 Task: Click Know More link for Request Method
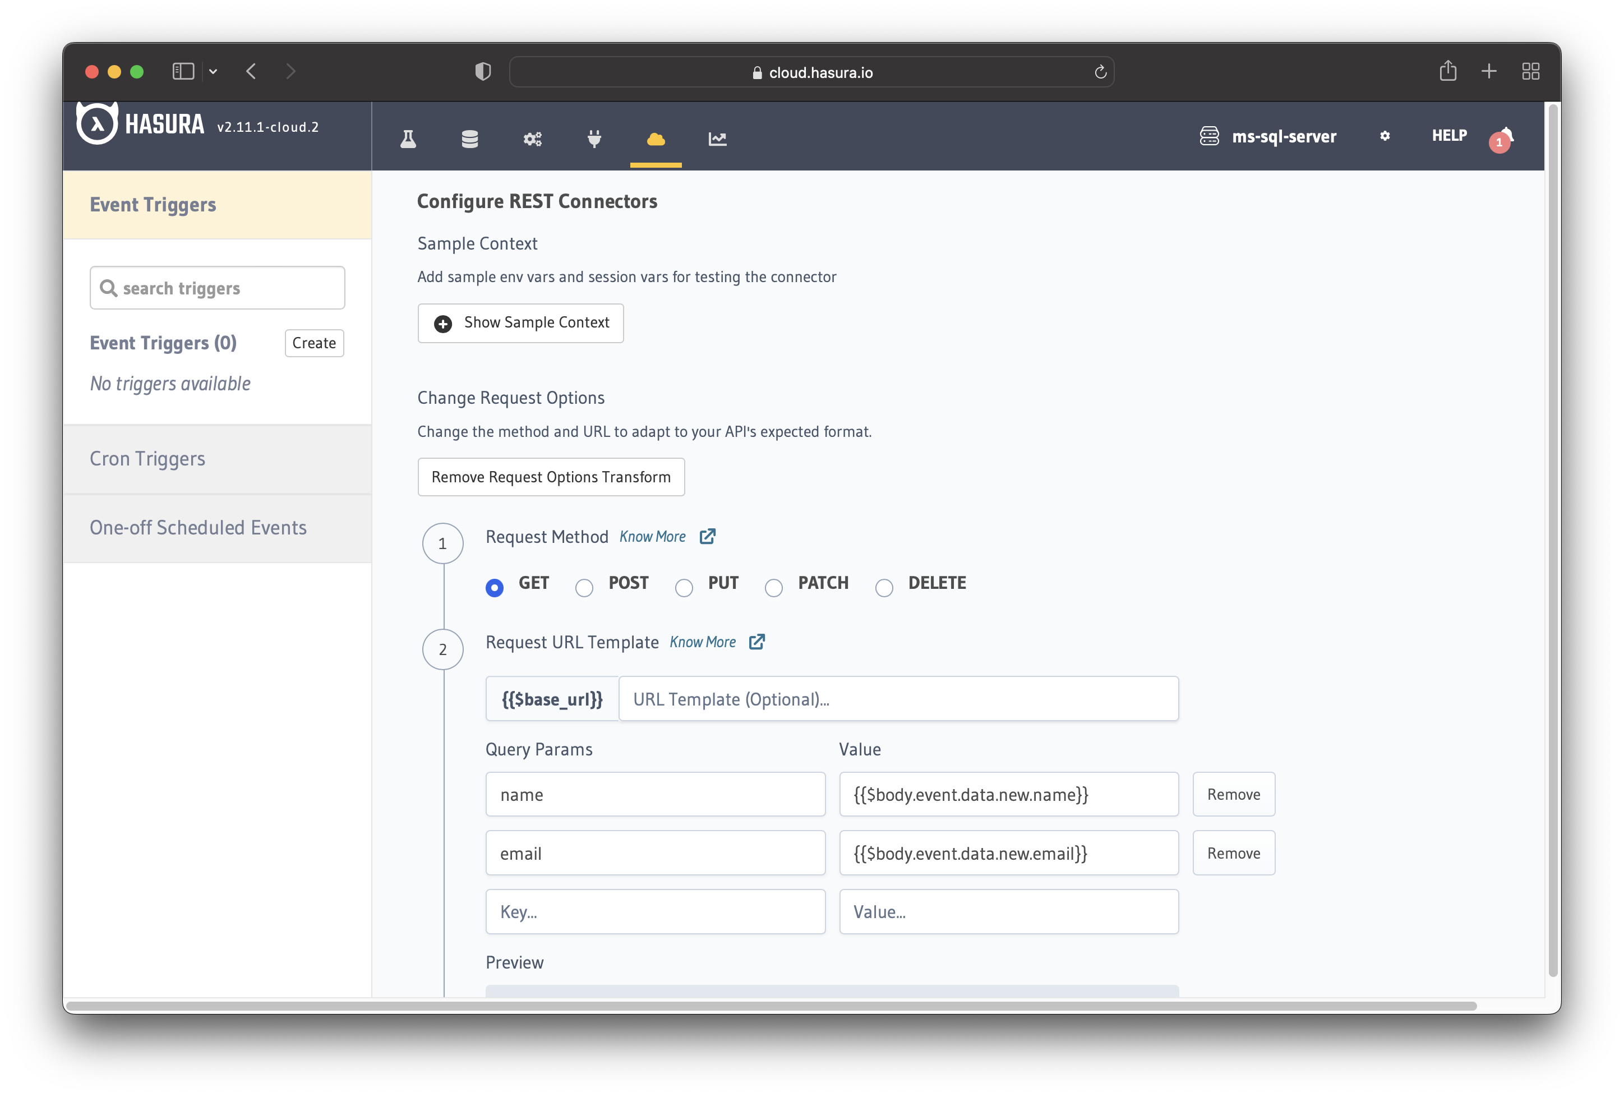point(652,536)
